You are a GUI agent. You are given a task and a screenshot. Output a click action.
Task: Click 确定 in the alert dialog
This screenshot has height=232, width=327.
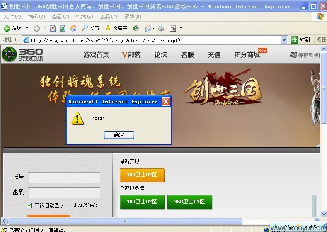119,135
